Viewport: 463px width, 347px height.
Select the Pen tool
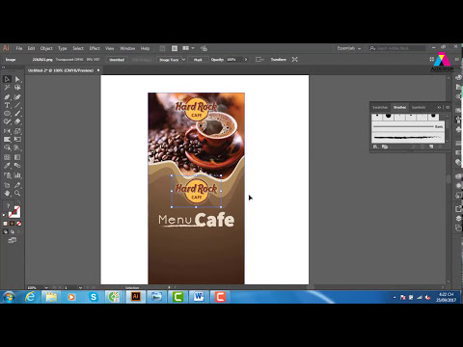point(7,96)
